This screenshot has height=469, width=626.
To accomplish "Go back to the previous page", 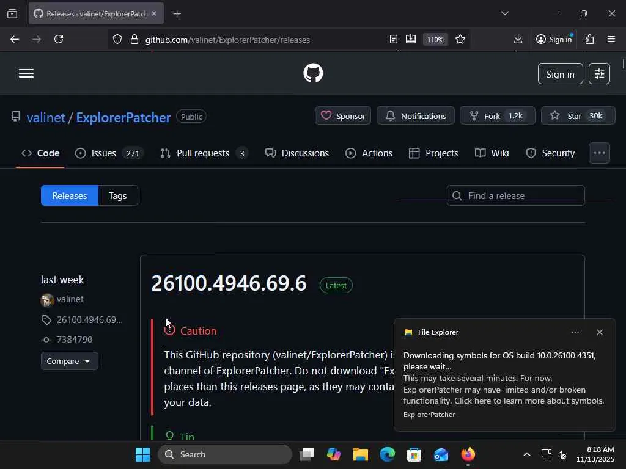I will click(x=15, y=40).
